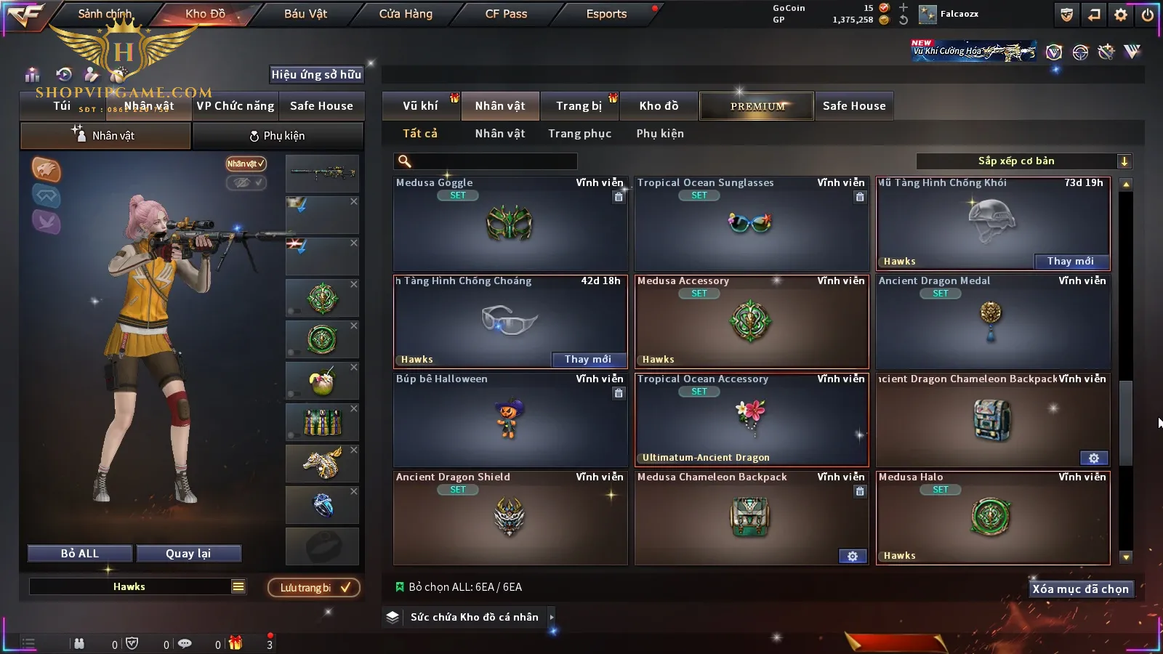Select the wolf head character icon

click(x=46, y=169)
